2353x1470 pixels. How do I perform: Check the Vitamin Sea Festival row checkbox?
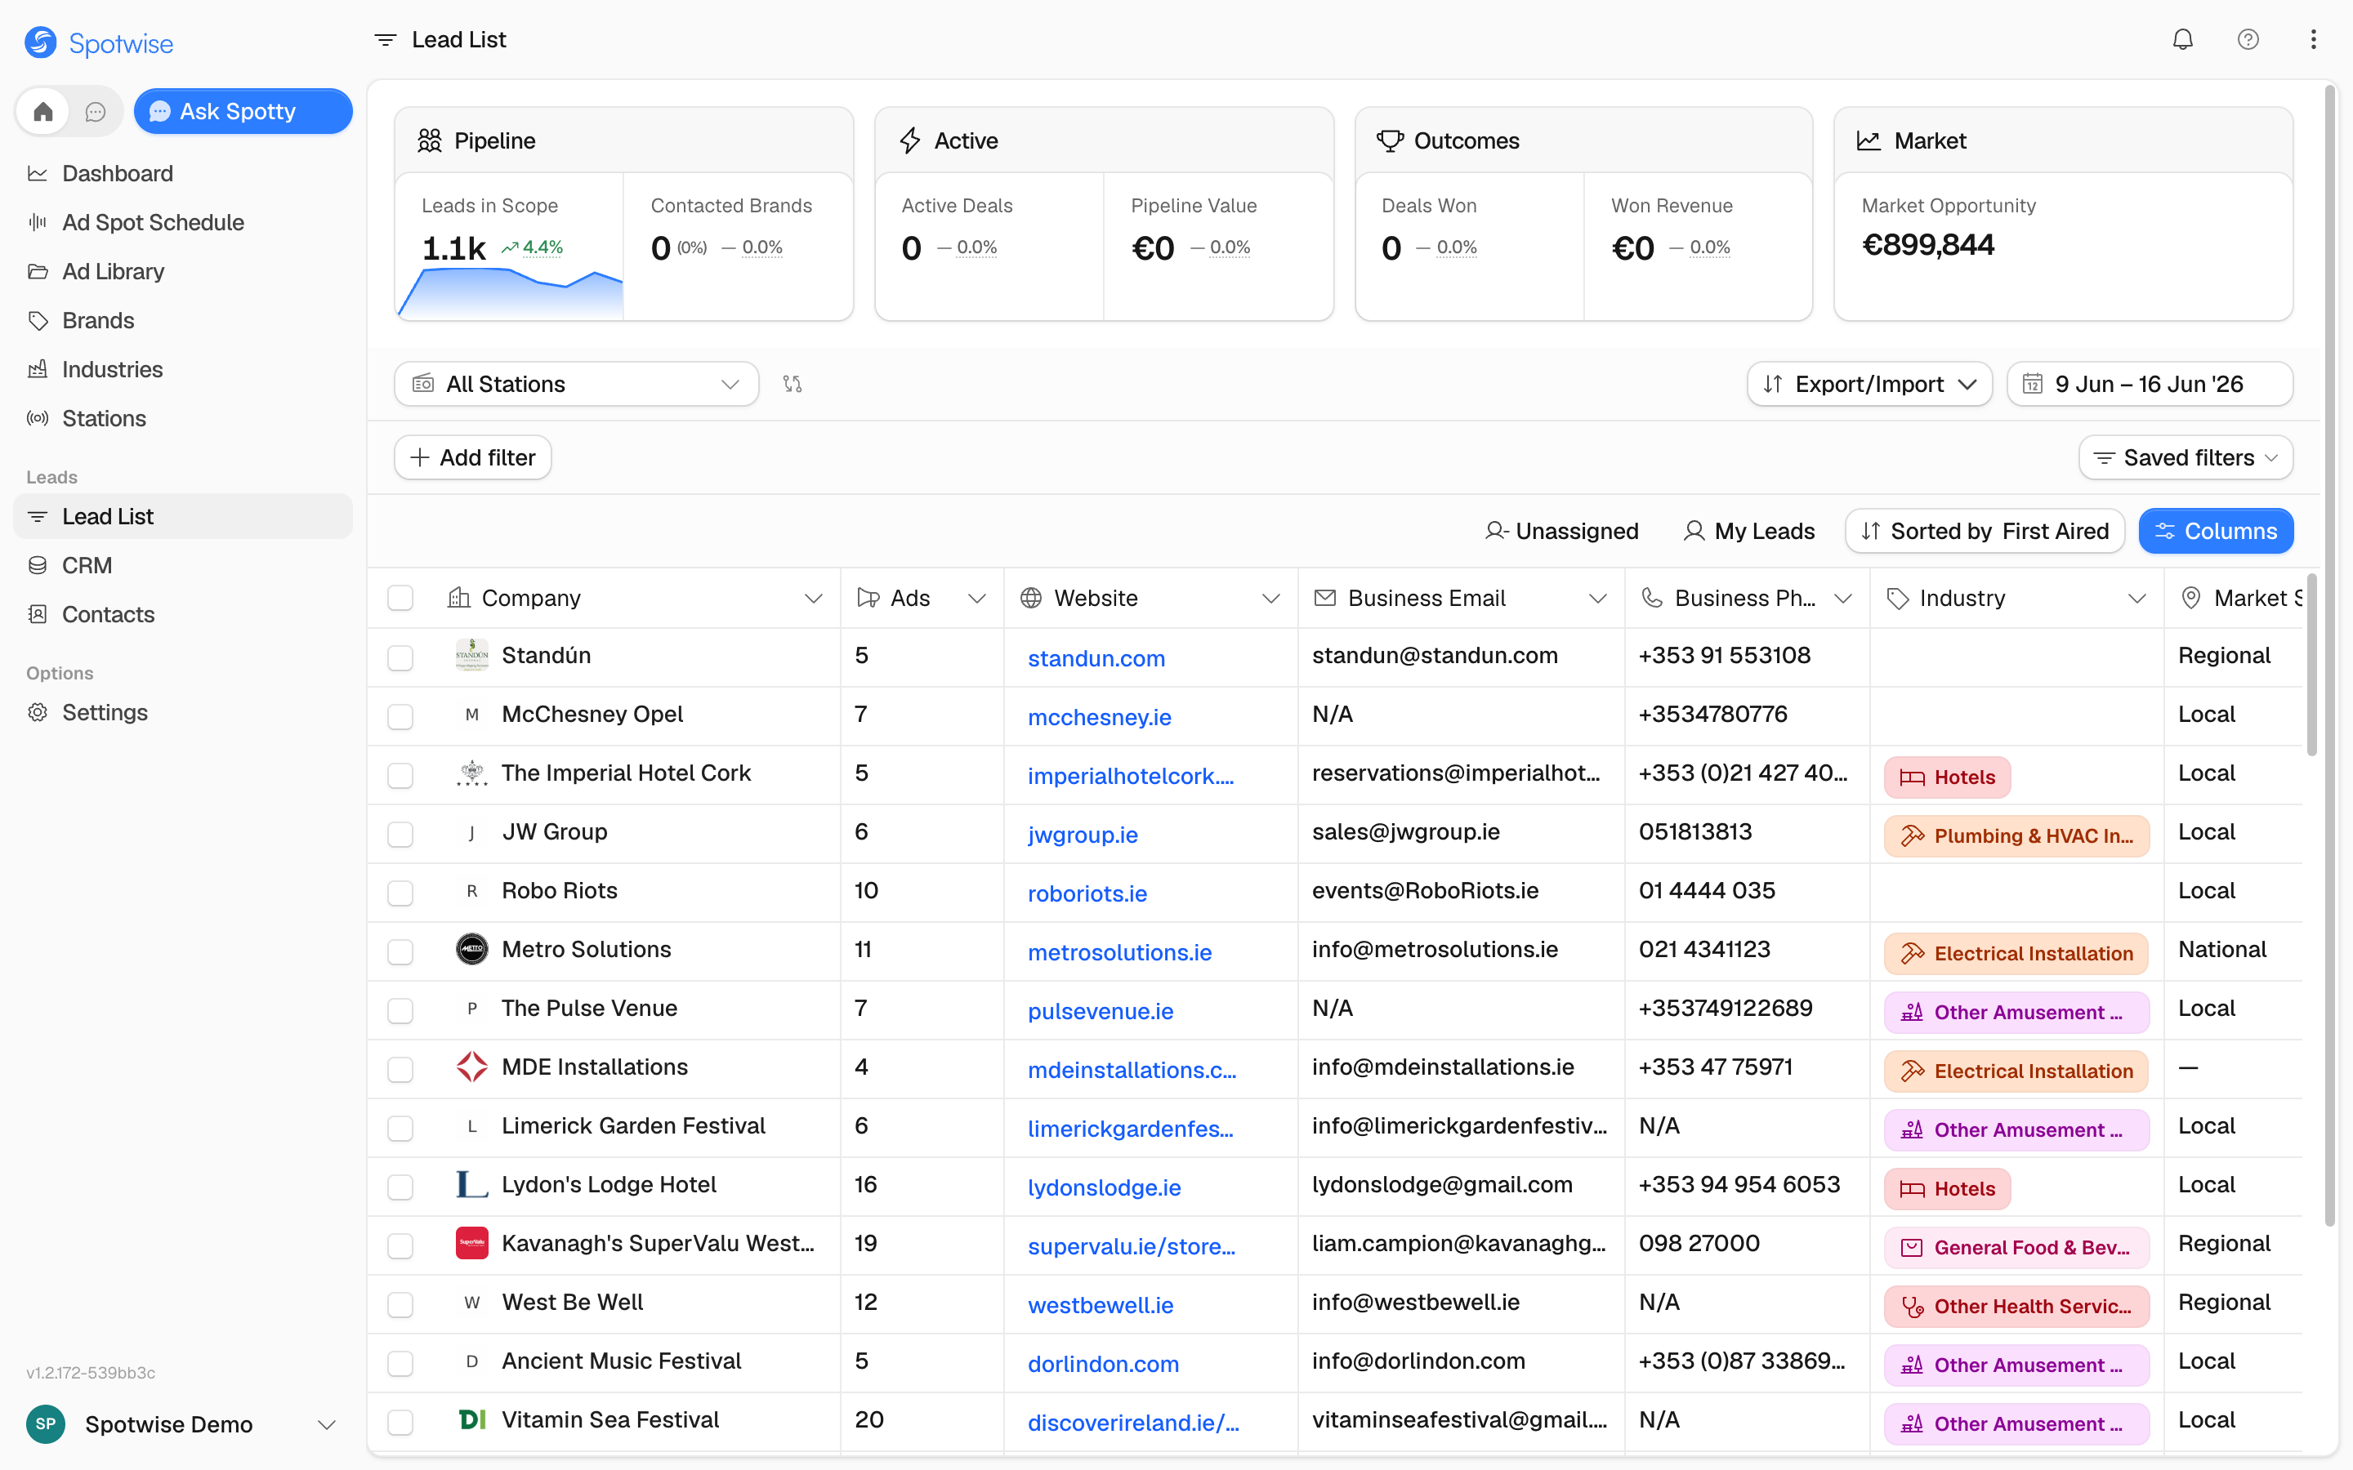coord(400,1423)
